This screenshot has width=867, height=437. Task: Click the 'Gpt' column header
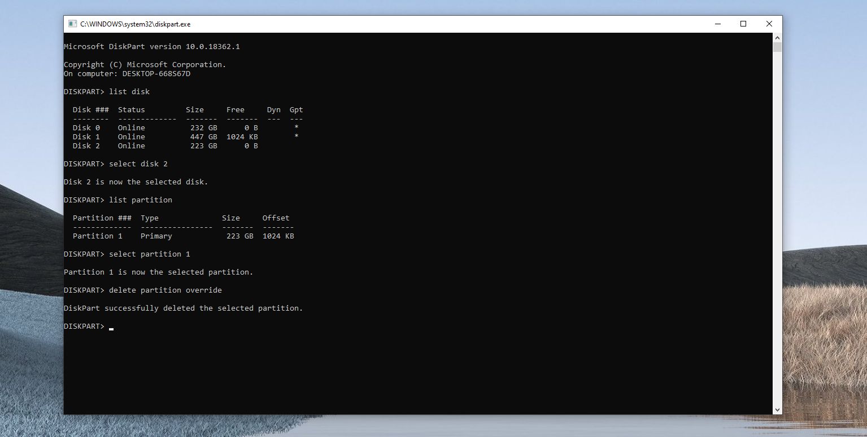(x=297, y=109)
